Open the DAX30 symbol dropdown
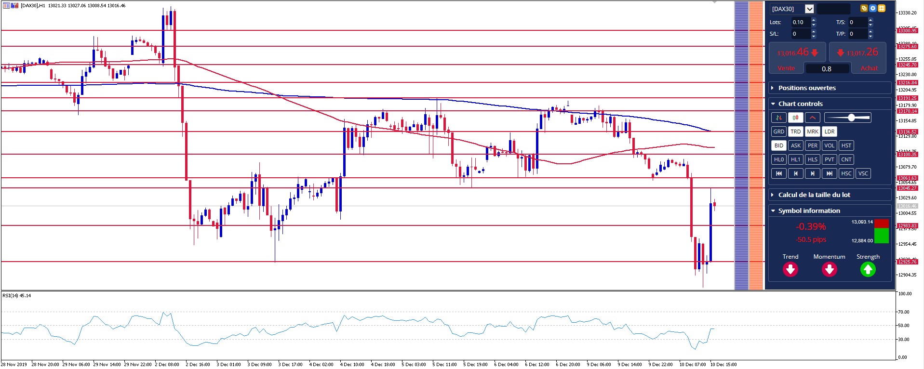Screen dimensions: 924x369 pyautogui.click(x=809, y=9)
